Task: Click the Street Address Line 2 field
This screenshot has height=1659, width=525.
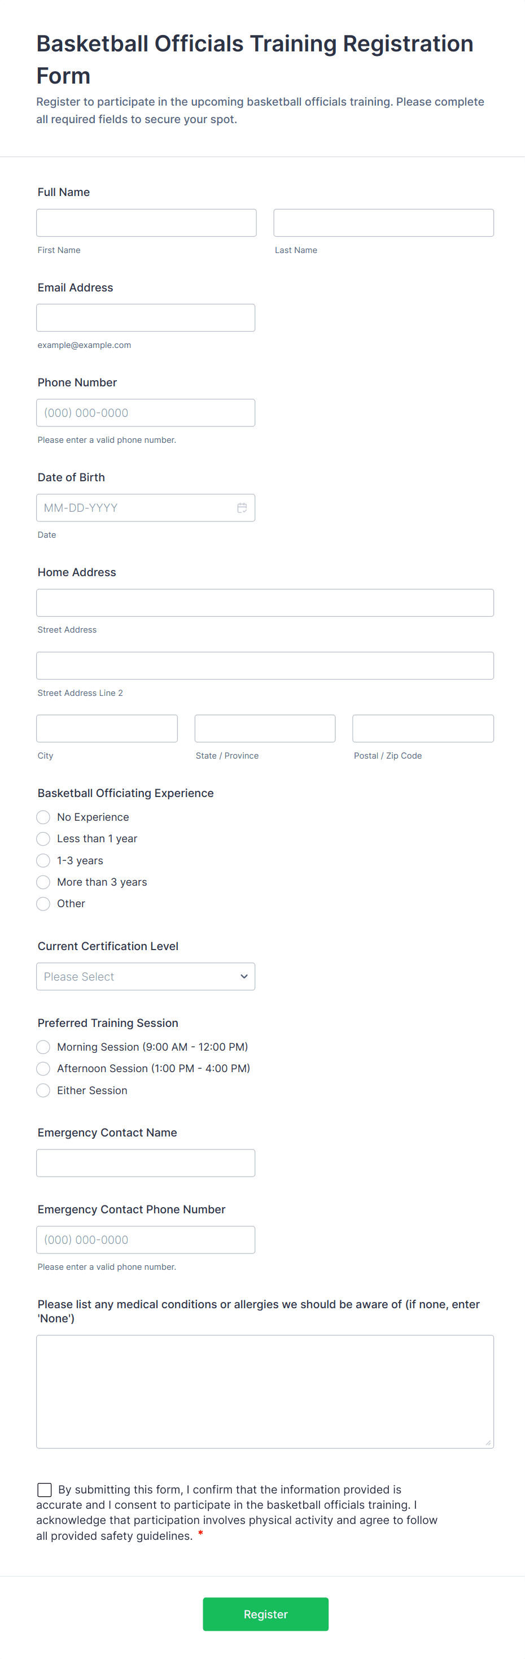Action: coord(264,666)
